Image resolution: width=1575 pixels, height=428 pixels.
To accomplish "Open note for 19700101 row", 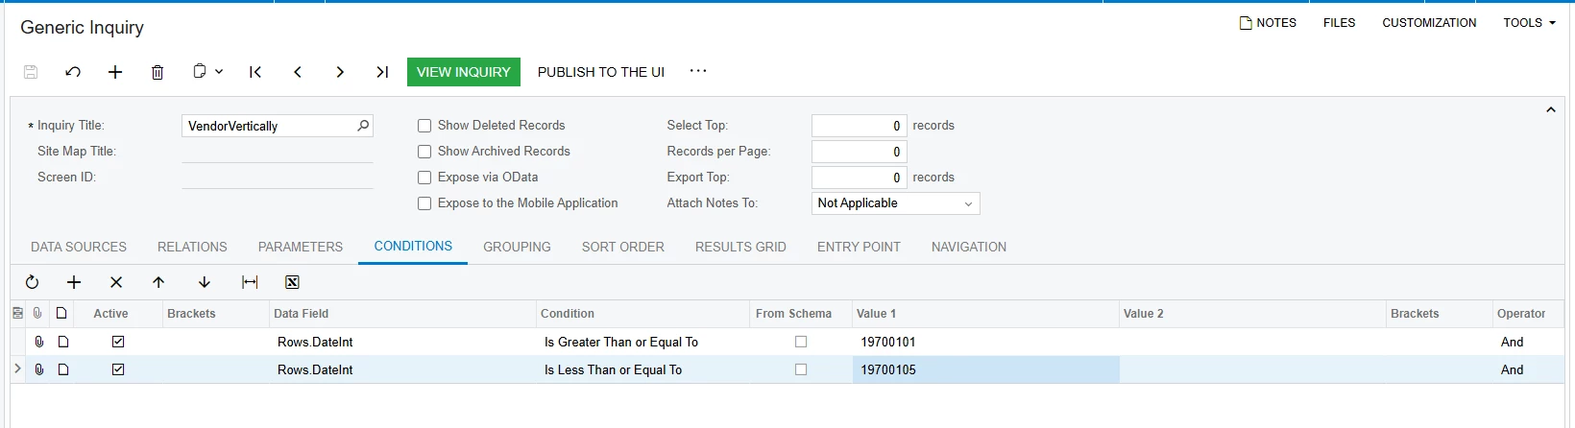I will click(x=63, y=342).
